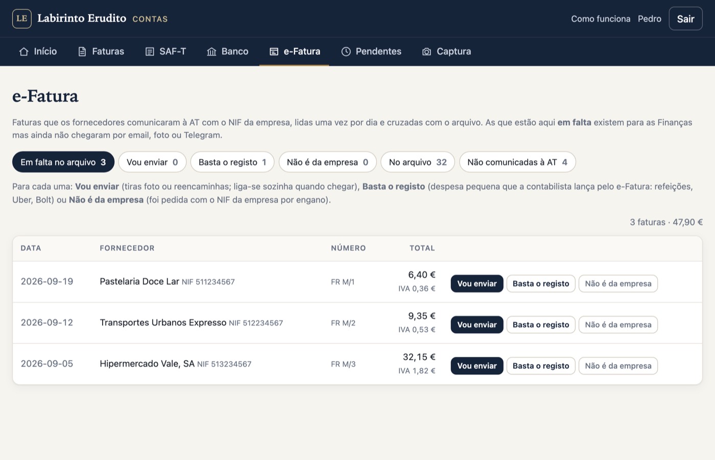This screenshot has width=715, height=460.
Task: Open the Faturas tab
Action: (x=101, y=52)
